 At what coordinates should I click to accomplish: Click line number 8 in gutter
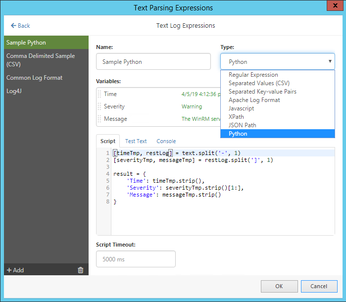108,201
